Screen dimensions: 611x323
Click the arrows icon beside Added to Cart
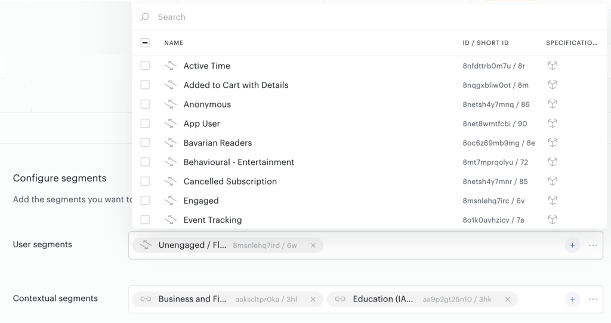170,85
